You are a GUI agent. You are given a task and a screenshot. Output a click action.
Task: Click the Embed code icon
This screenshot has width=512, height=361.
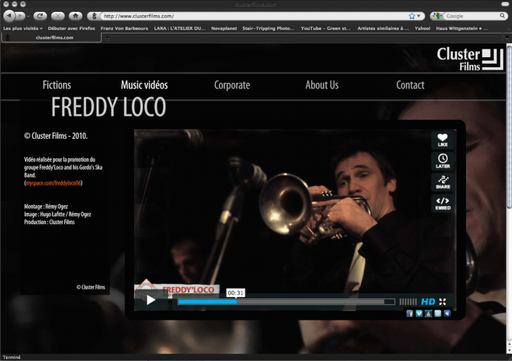coord(442,203)
